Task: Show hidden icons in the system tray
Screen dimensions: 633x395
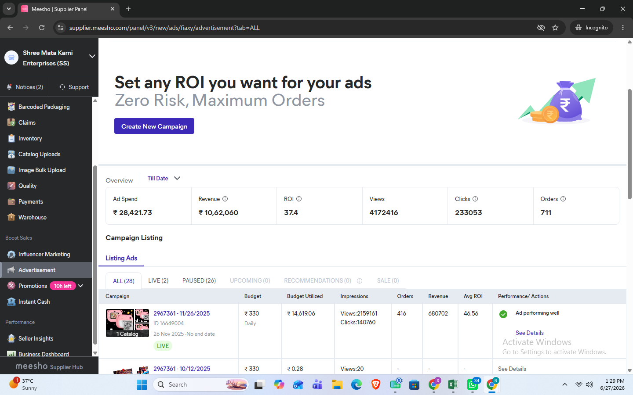Action: (565, 384)
